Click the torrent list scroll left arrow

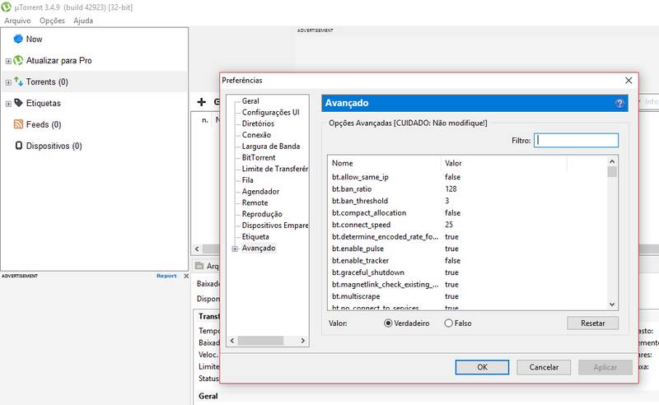click(x=197, y=249)
